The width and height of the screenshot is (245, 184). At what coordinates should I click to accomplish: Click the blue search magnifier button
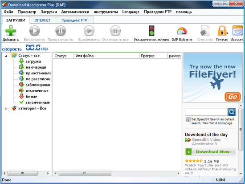(232, 112)
